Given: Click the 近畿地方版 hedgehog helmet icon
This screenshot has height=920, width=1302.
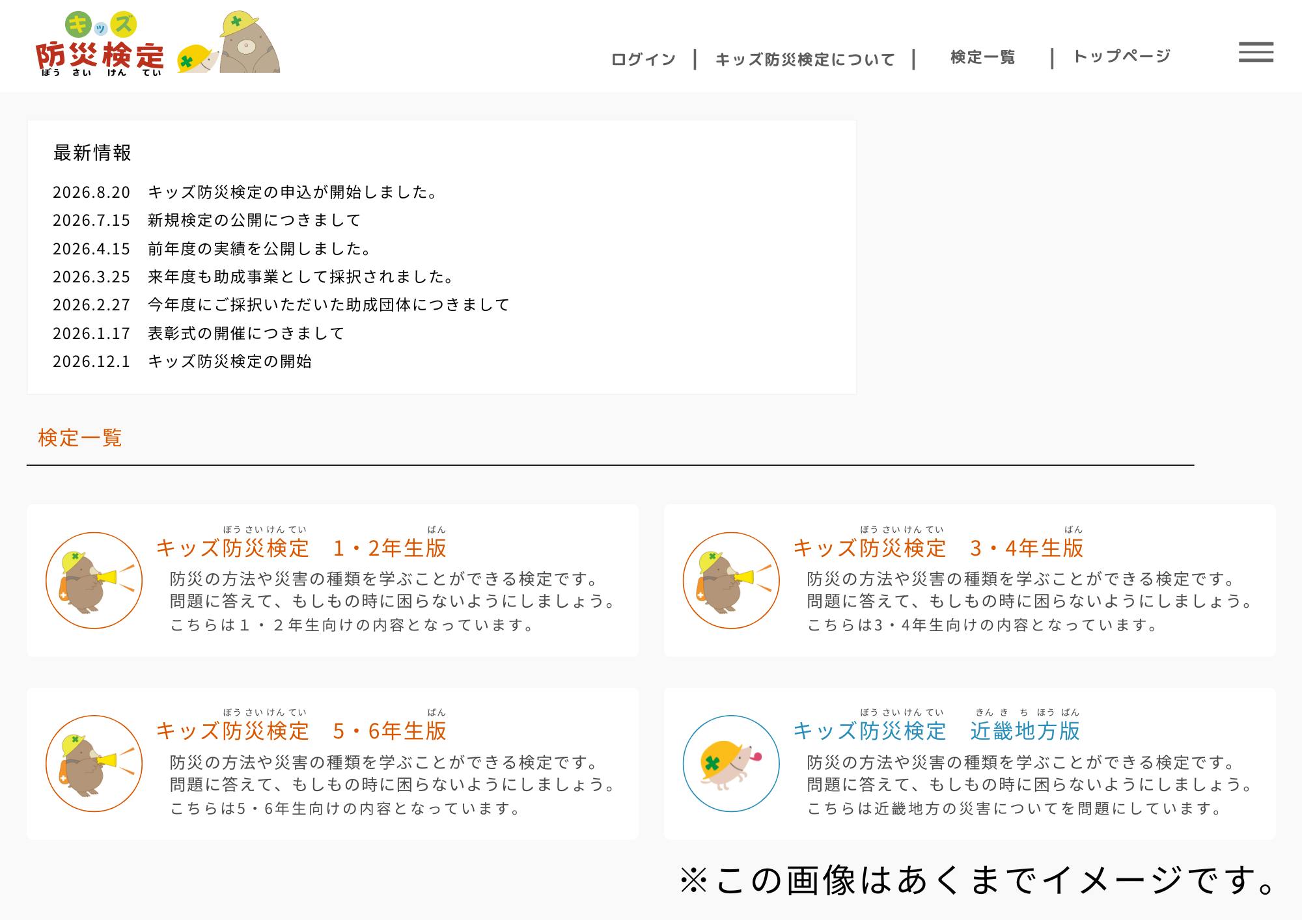Looking at the screenshot, I should point(731,763).
